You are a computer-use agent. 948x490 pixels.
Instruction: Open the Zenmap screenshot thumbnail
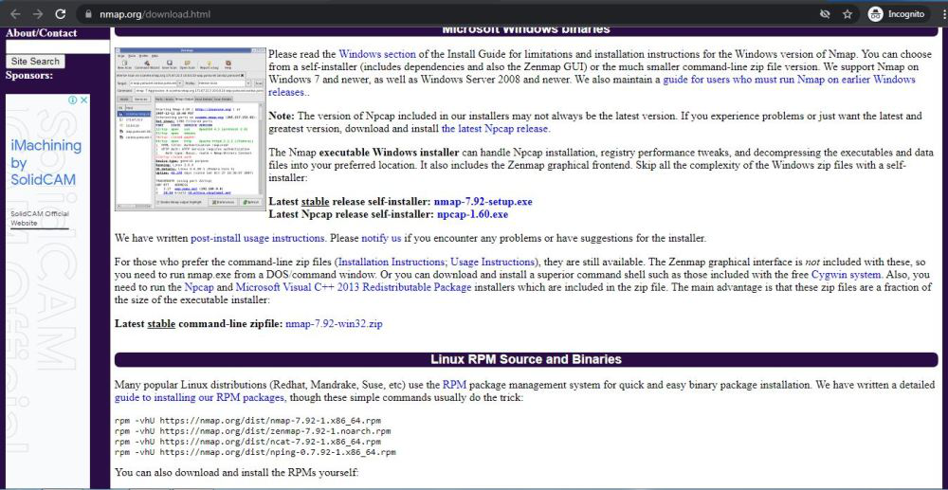coord(190,129)
